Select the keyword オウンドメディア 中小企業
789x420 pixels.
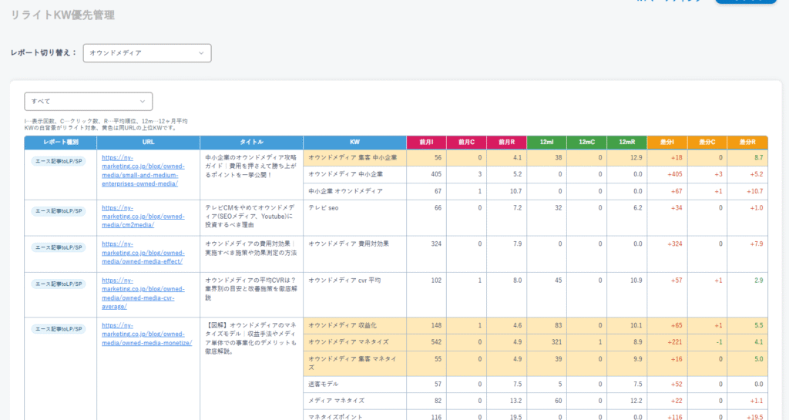(x=346, y=174)
